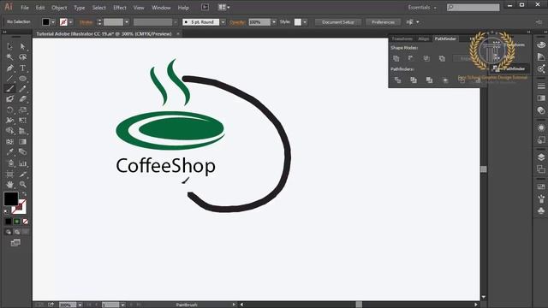Select the Selection tool arrow
The width and height of the screenshot is (548, 308).
(9, 46)
